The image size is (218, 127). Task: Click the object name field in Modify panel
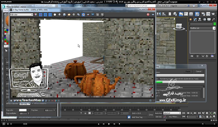click(x=201, y=24)
